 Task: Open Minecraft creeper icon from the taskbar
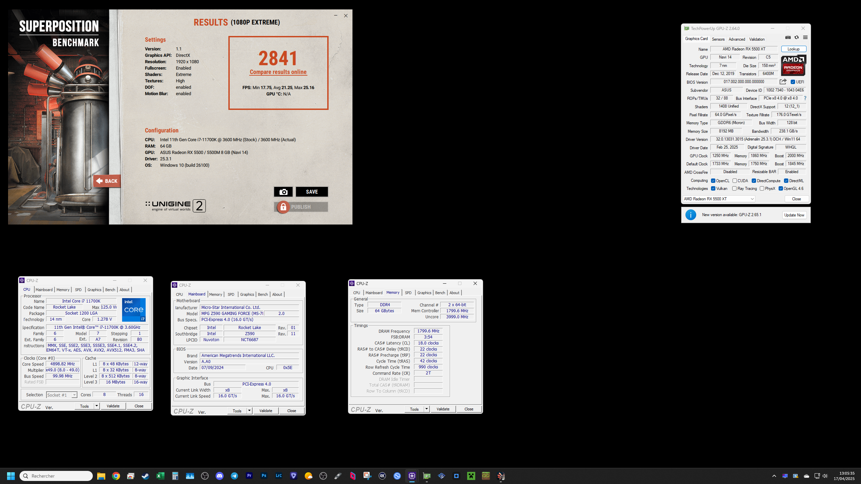(x=471, y=476)
